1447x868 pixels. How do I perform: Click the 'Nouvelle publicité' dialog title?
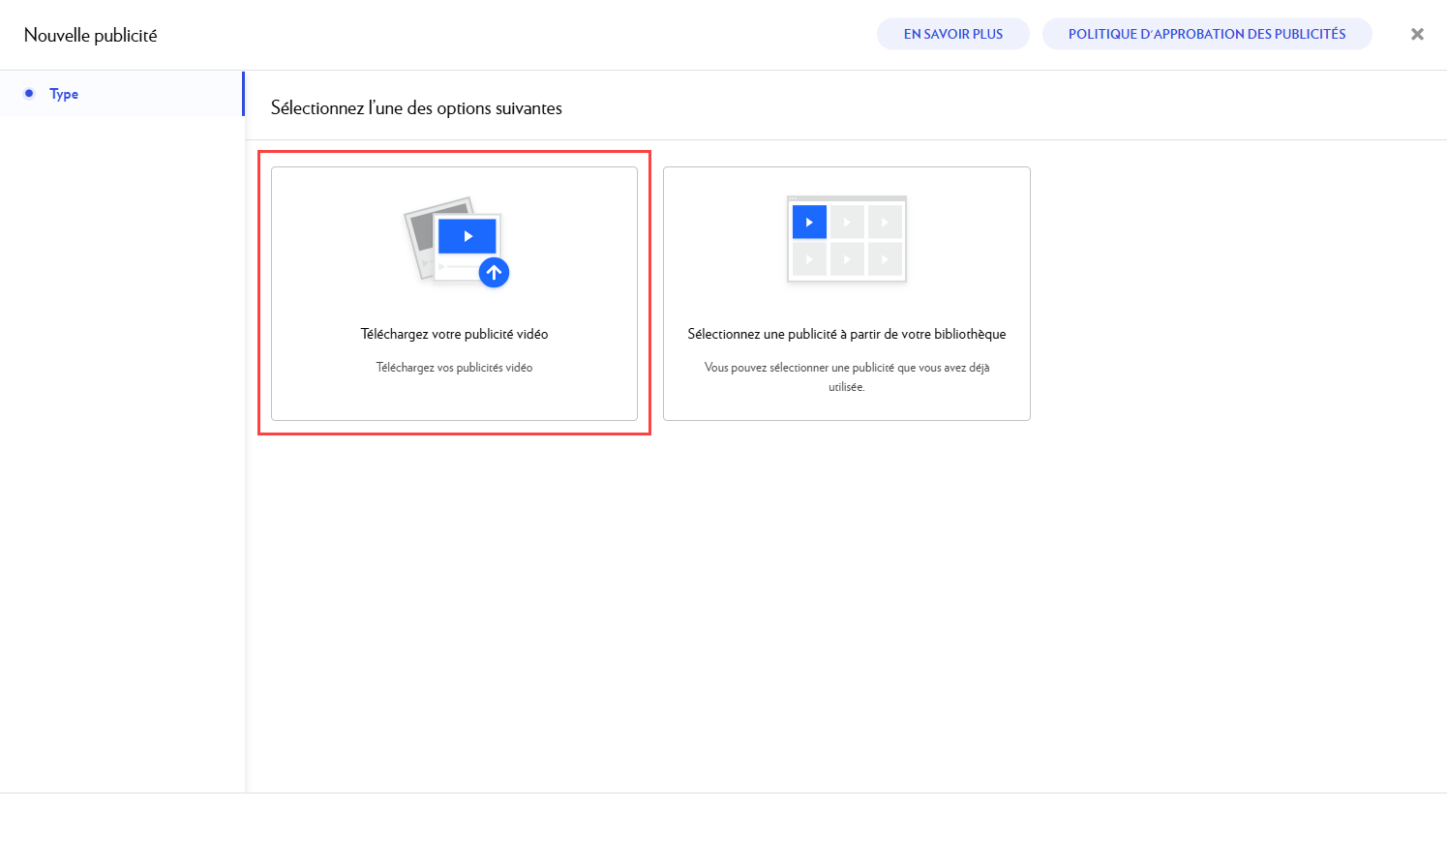pos(90,35)
